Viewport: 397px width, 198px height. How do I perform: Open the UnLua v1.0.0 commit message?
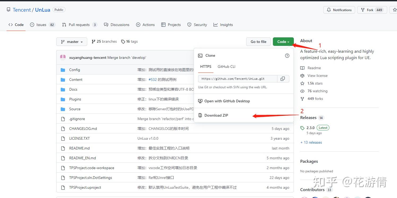(148, 139)
